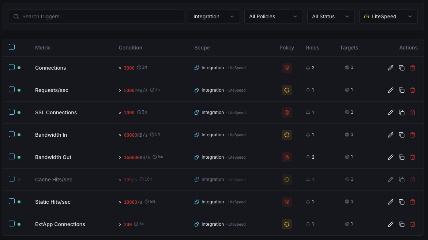
Task: Duplicate the Requests/sec trigger
Action: tap(402, 90)
